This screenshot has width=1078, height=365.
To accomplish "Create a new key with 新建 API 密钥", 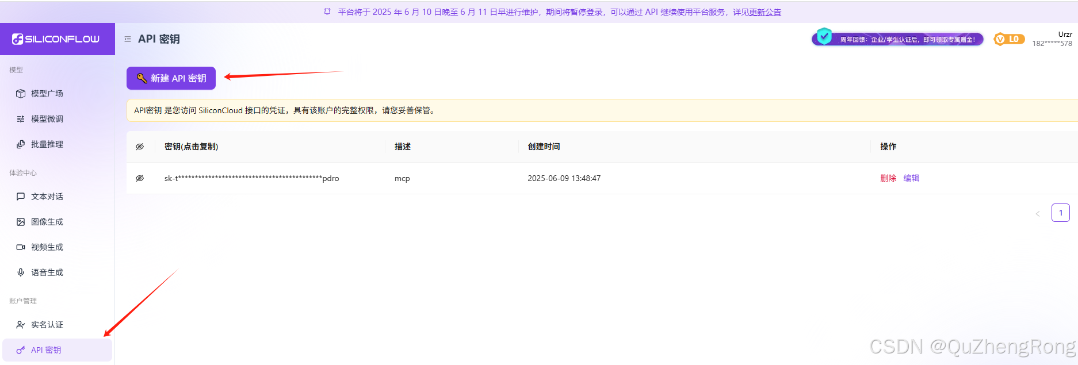I will tap(171, 78).
